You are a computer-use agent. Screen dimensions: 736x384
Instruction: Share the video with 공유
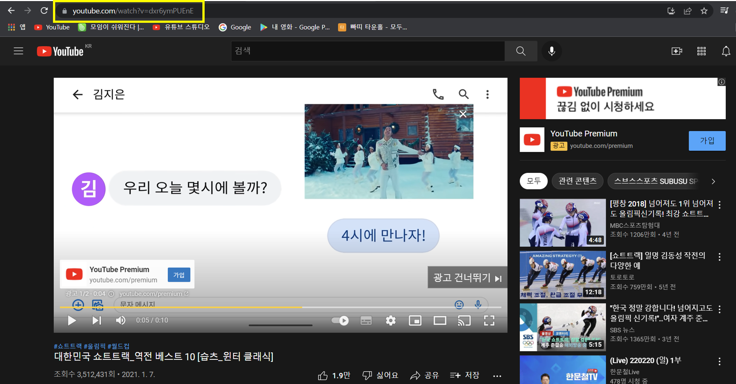click(x=425, y=375)
